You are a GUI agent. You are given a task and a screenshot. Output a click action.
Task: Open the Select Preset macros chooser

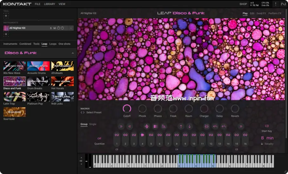click(94, 113)
